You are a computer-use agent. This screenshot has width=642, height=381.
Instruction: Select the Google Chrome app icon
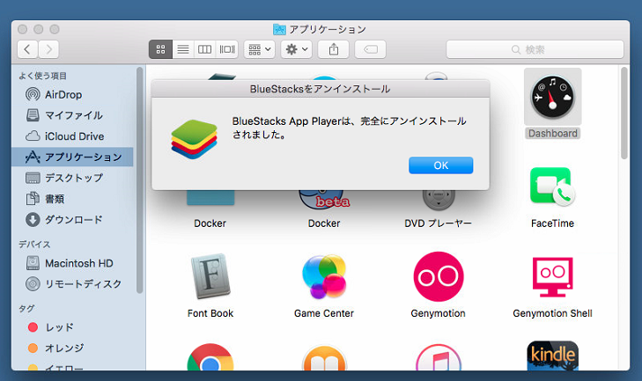coord(210,358)
